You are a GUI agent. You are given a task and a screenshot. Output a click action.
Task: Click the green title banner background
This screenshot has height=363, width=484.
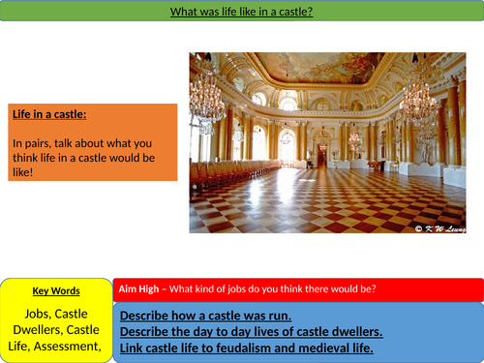click(x=80, y=12)
